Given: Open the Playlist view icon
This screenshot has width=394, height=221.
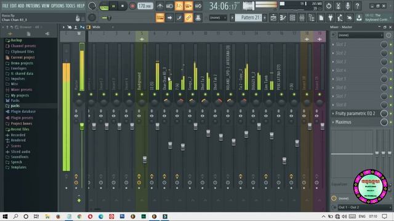Looking at the screenshot, I should (x=273, y=18).
